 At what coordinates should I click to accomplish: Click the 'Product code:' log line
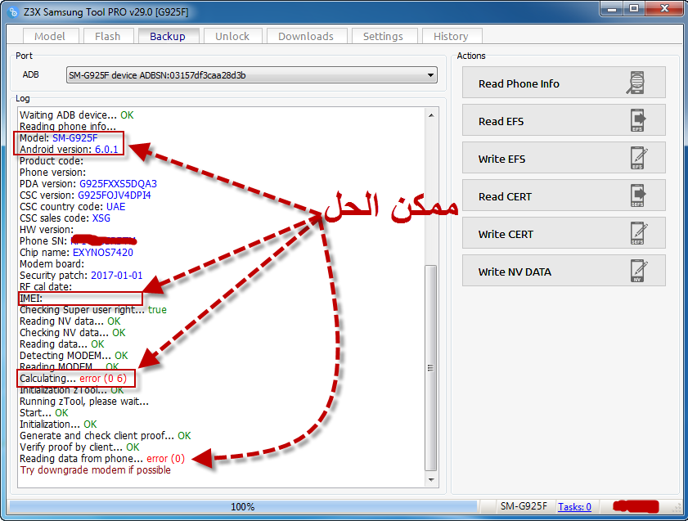tap(52, 161)
